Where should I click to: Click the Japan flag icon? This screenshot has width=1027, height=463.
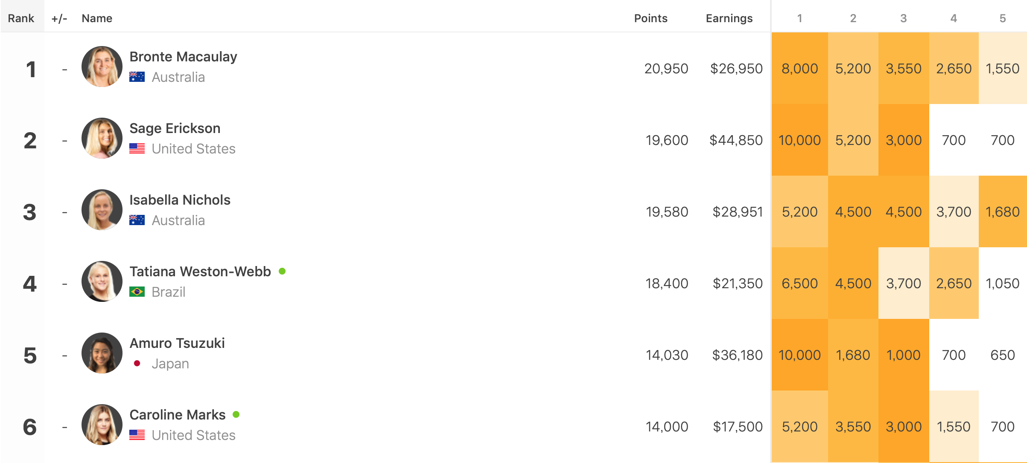137,363
